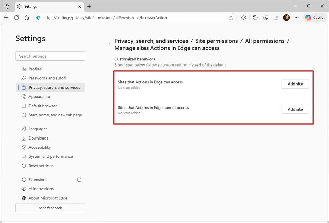Click inside the Search settings field

[x=50, y=56]
